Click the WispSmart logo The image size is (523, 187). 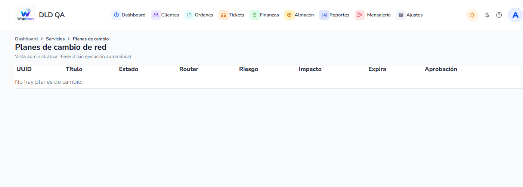click(x=25, y=15)
